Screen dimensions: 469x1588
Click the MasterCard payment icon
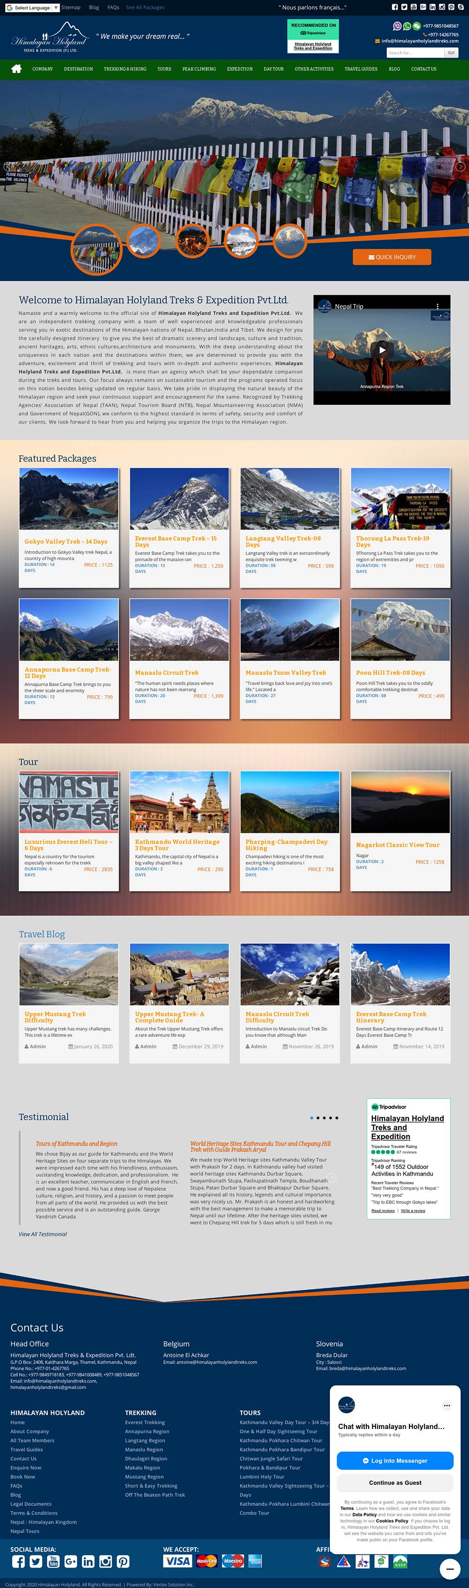tap(206, 1561)
